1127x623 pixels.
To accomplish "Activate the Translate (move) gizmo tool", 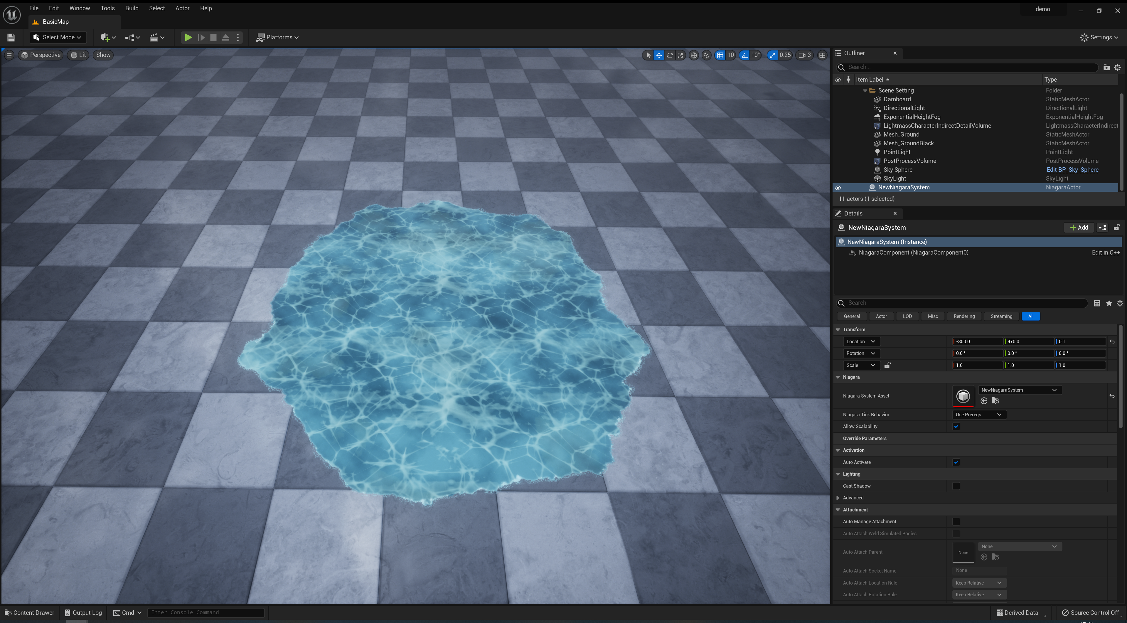I will point(659,55).
